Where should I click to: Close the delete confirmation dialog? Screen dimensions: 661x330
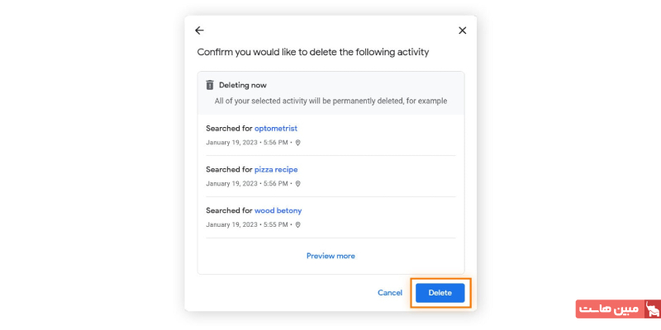[462, 31]
